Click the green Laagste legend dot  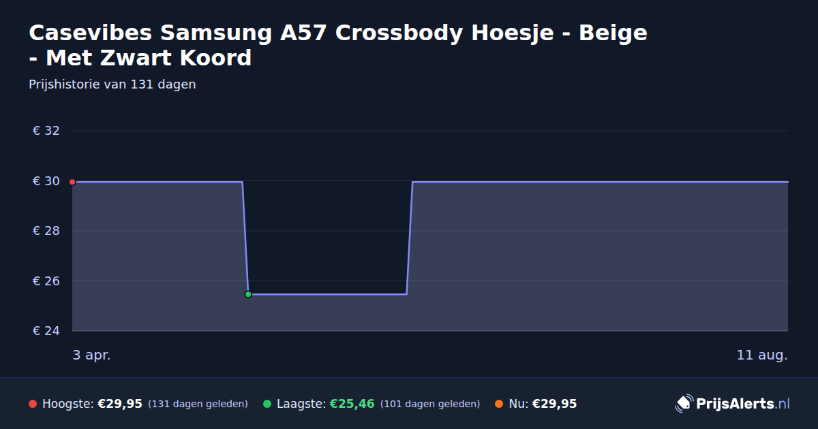(267, 404)
